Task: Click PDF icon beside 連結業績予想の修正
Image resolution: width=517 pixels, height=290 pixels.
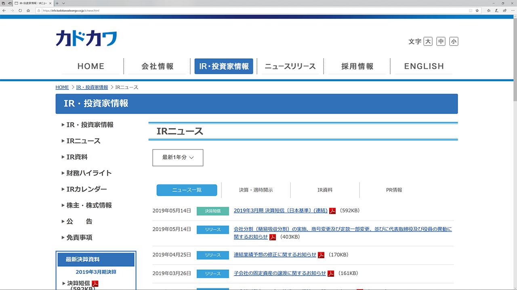Action: tap(321, 255)
